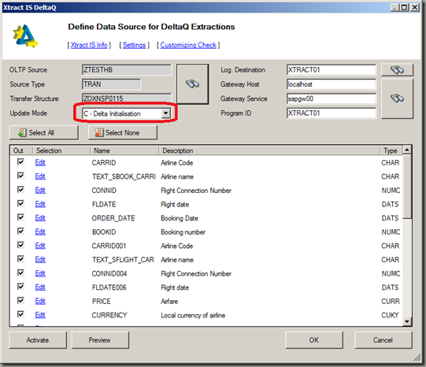Screen dimensions: 426x367
Task: Click the Program ID input field
Action: (332, 113)
